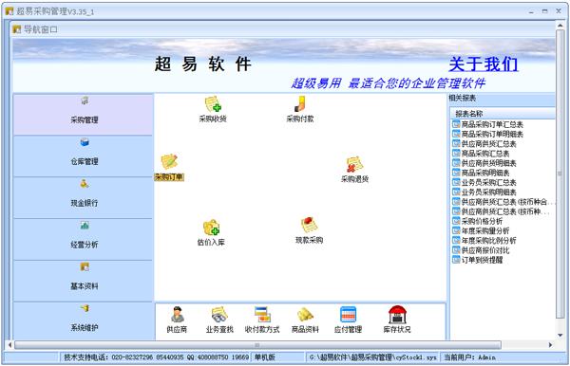The height and width of the screenshot is (366, 570).
Task: Open report 商品采购订单明细表
Action: (x=488, y=135)
